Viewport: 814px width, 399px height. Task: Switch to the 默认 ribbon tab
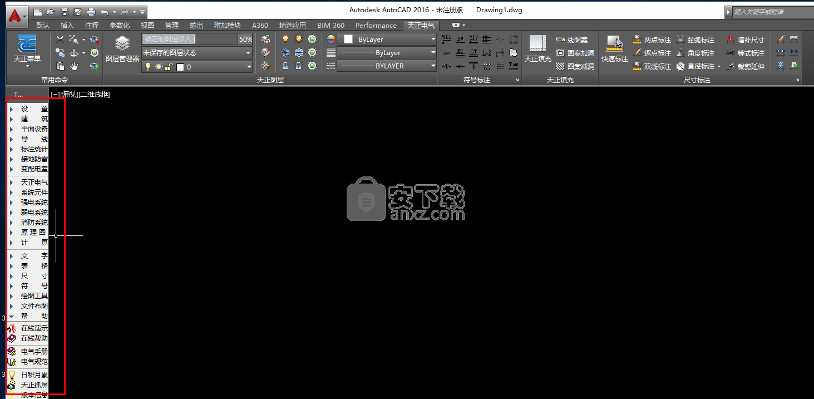(43, 25)
